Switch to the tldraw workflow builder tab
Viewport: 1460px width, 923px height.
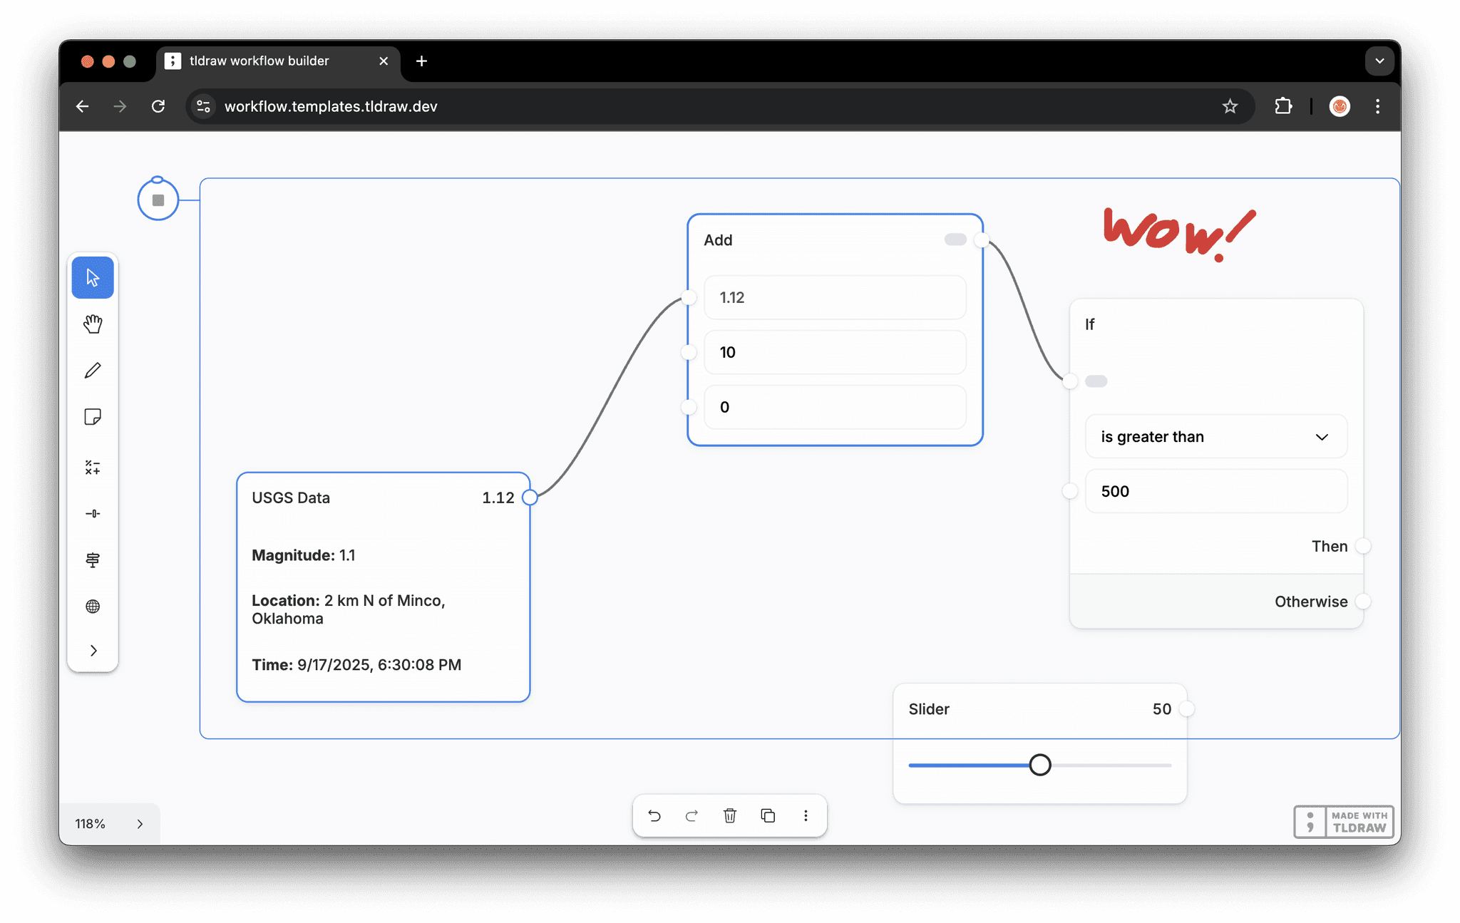259,61
